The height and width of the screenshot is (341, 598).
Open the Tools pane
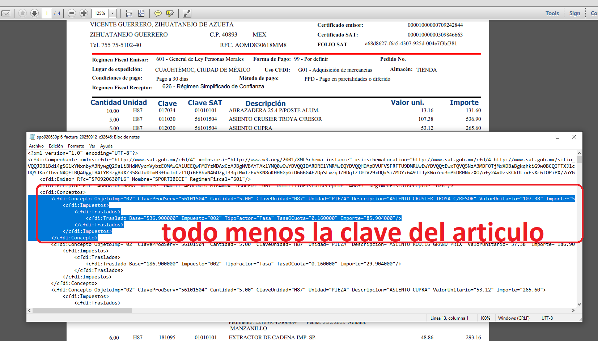coord(552,13)
